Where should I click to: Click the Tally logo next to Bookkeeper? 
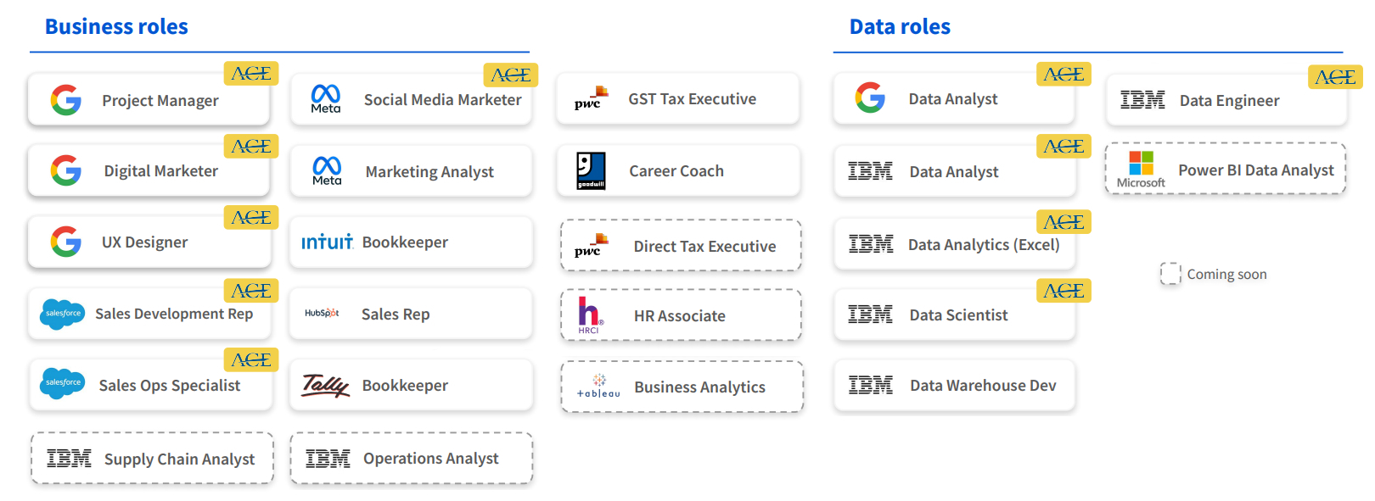tap(325, 386)
